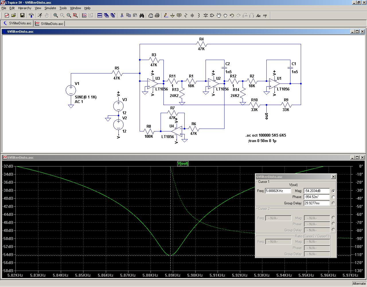Open the View menu
The width and height of the screenshot is (367, 287).
point(38,8)
